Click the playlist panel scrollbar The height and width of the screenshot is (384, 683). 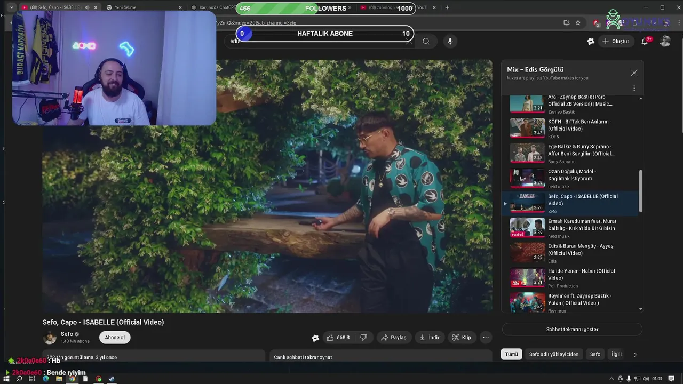pyautogui.click(x=641, y=191)
